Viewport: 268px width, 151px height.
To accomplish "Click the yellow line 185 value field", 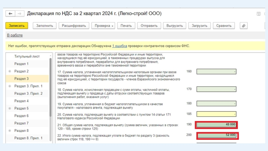I will tap(216, 114).
